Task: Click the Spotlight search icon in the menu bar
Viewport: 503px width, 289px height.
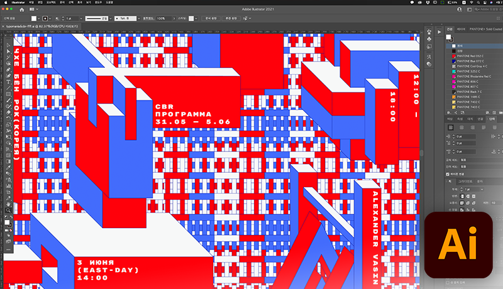Action: 478,3
